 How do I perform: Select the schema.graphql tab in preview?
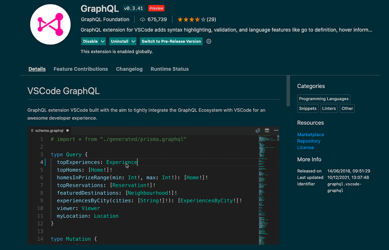point(49,131)
